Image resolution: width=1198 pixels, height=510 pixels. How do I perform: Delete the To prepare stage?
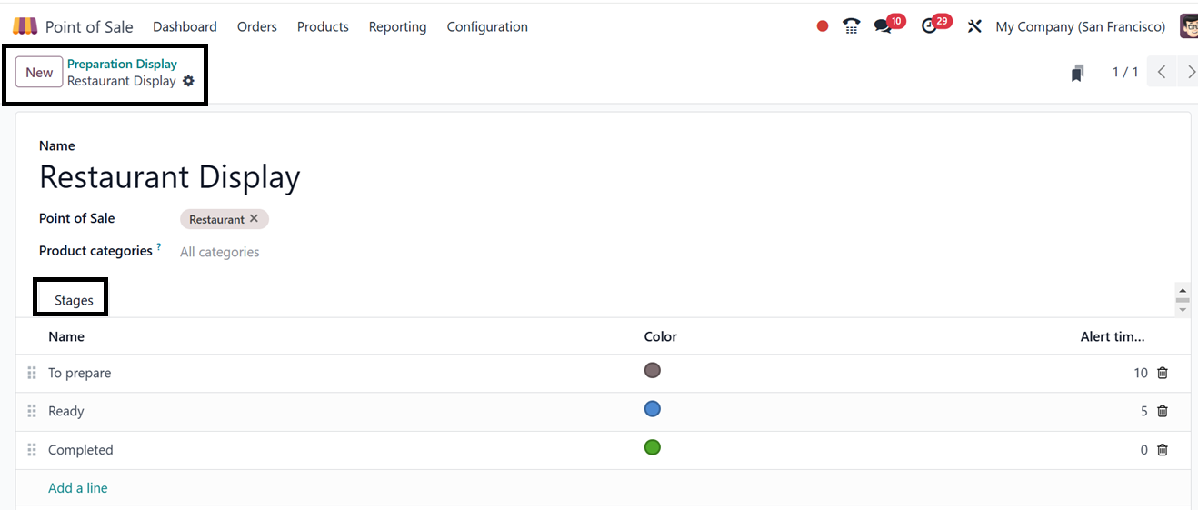point(1163,373)
